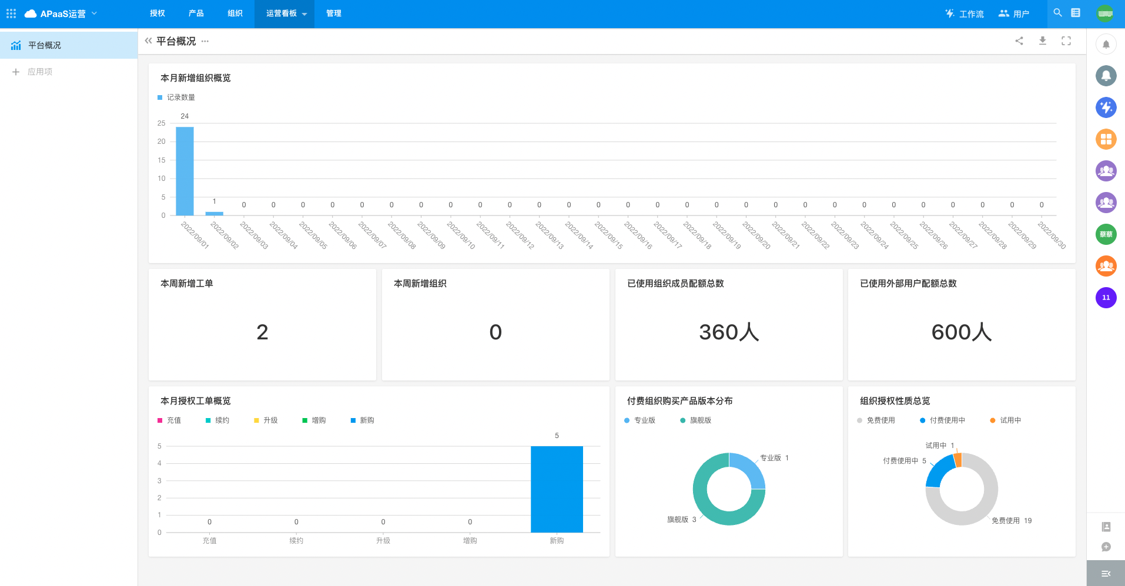1125x586 pixels.
Task: Collapse the left sidebar with double chevron
Action: tap(148, 41)
